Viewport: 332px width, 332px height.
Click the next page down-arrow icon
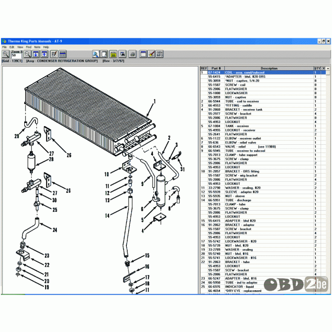point(36,54)
